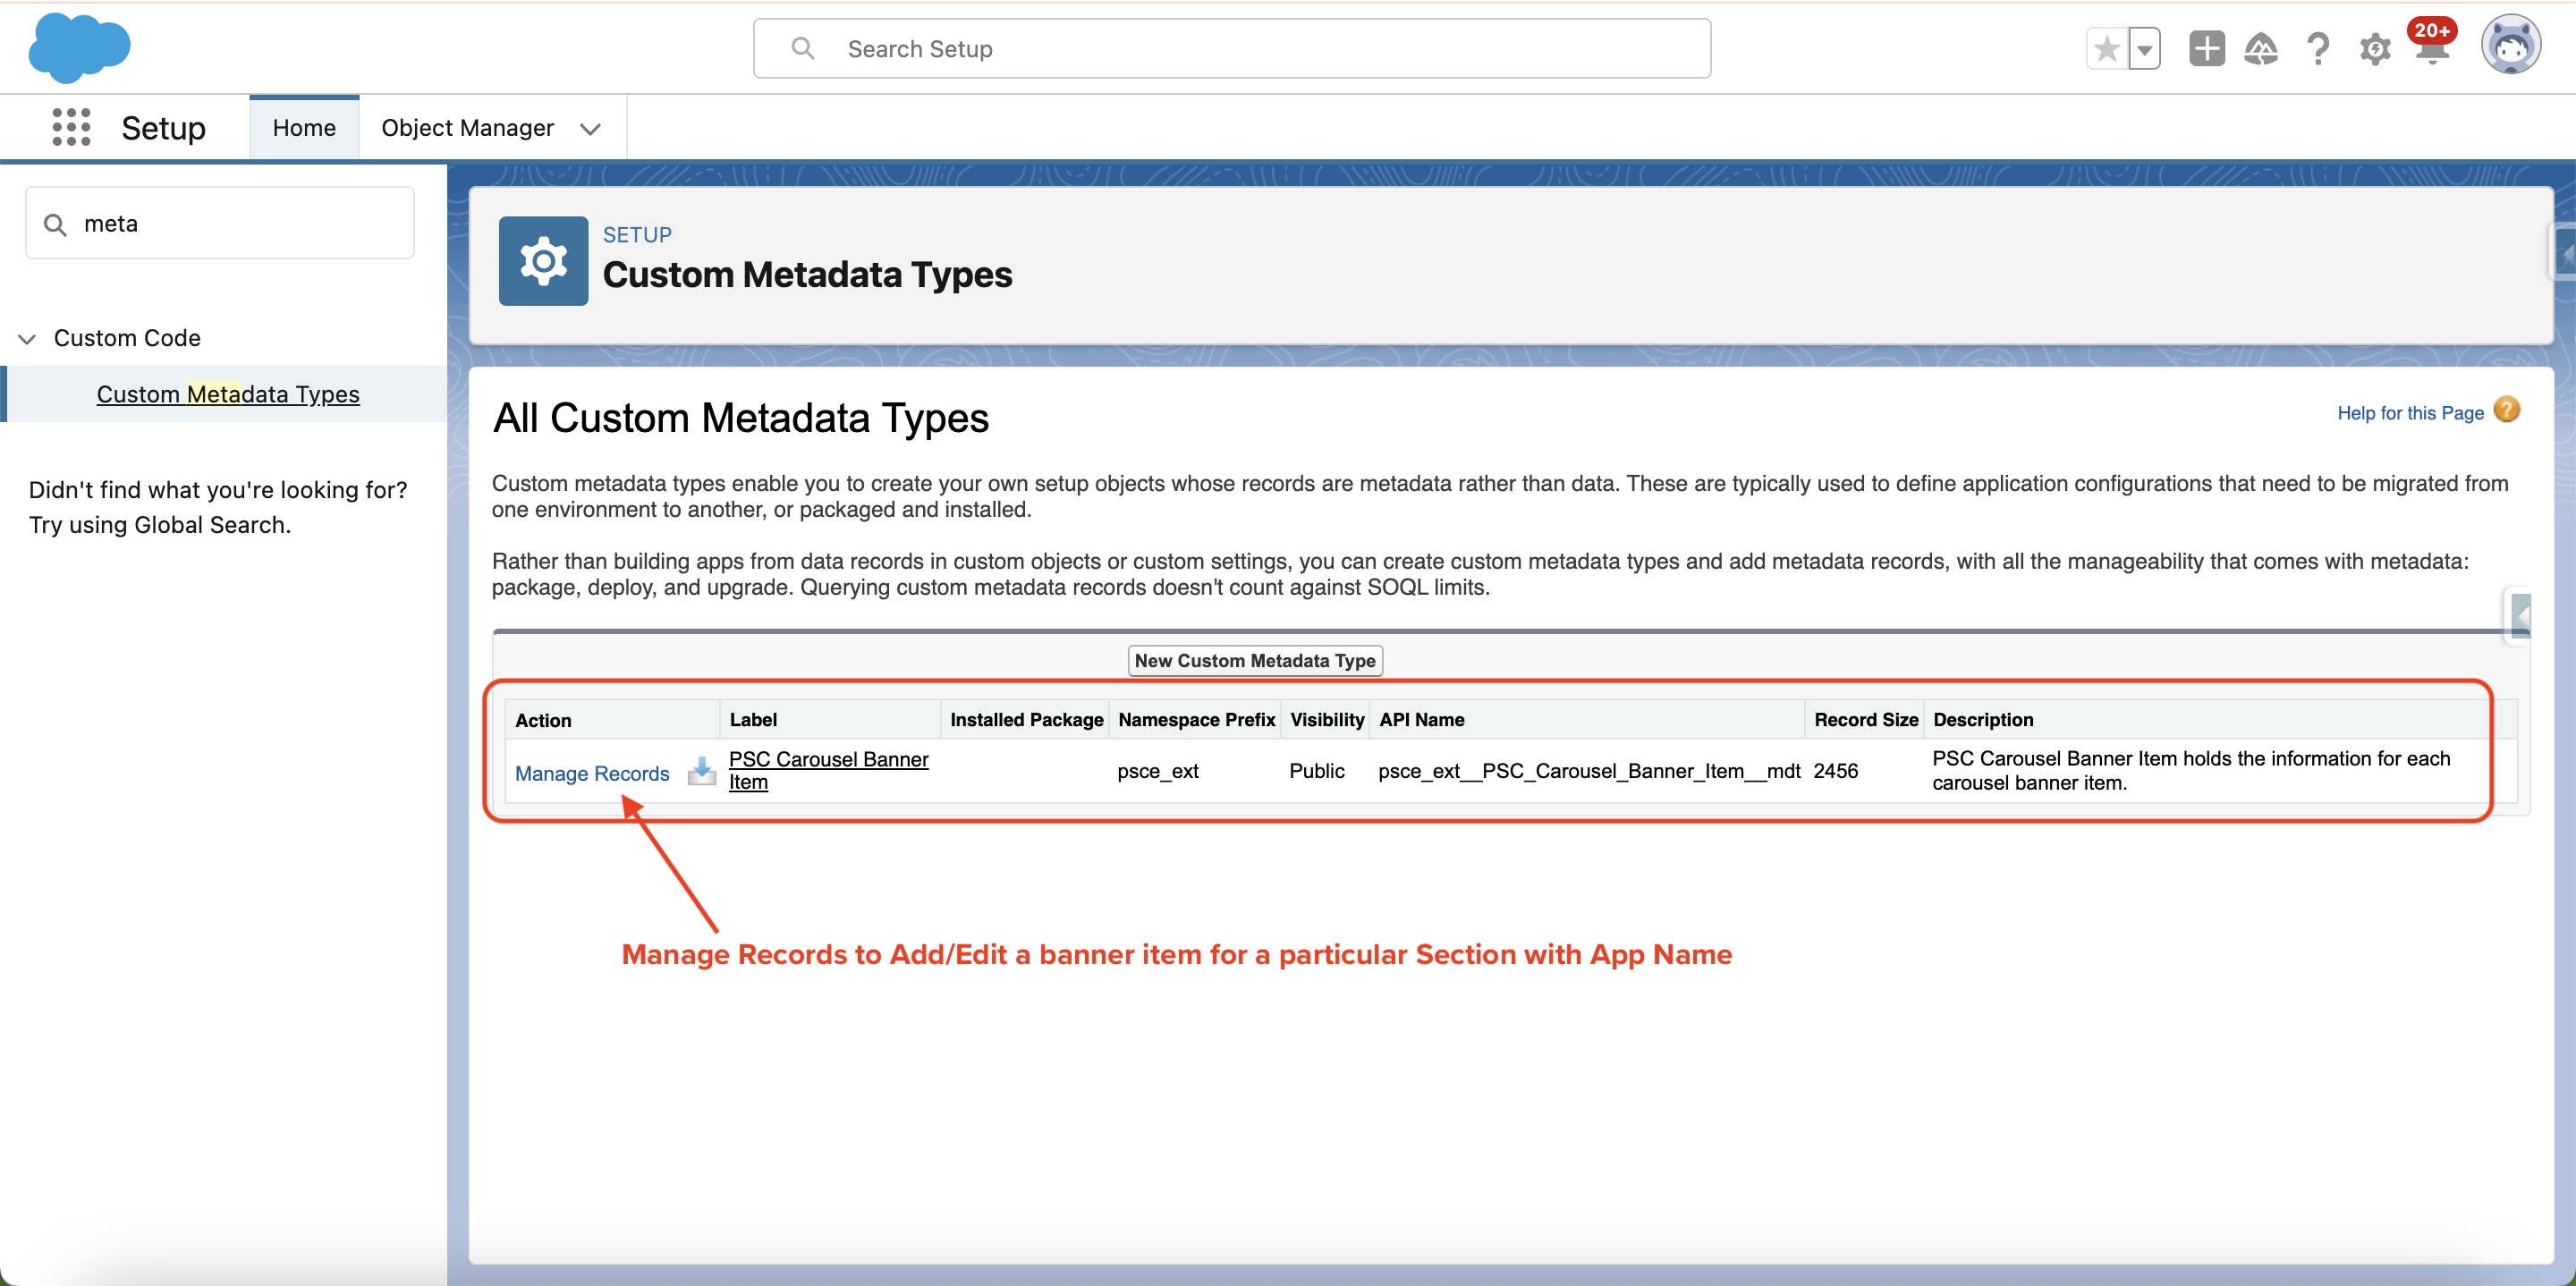Click the All Custom Metadata Types heading

point(740,418)
